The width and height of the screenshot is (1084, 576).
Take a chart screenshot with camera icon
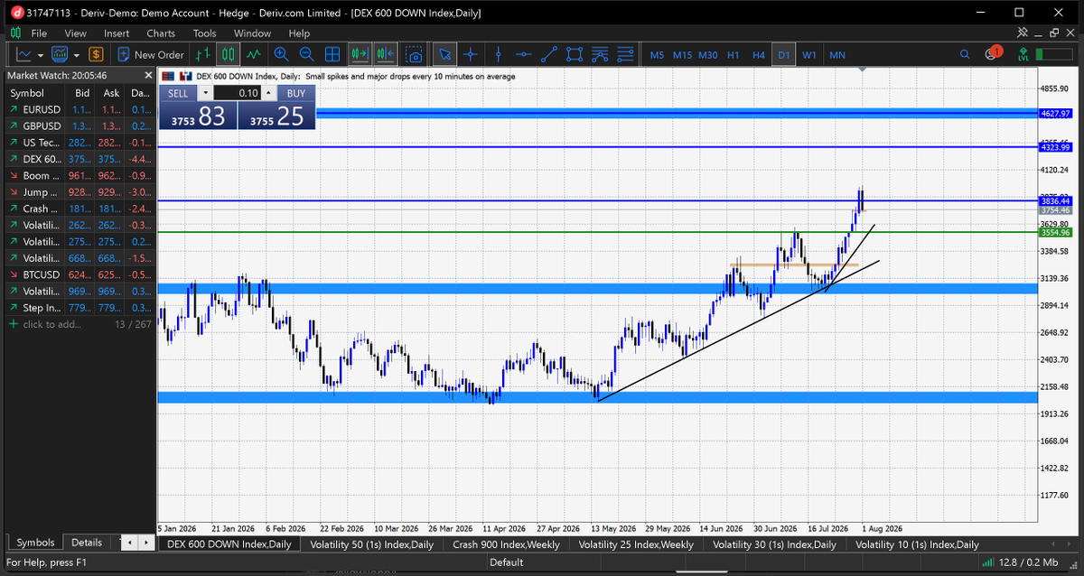[x=414, y=54]
